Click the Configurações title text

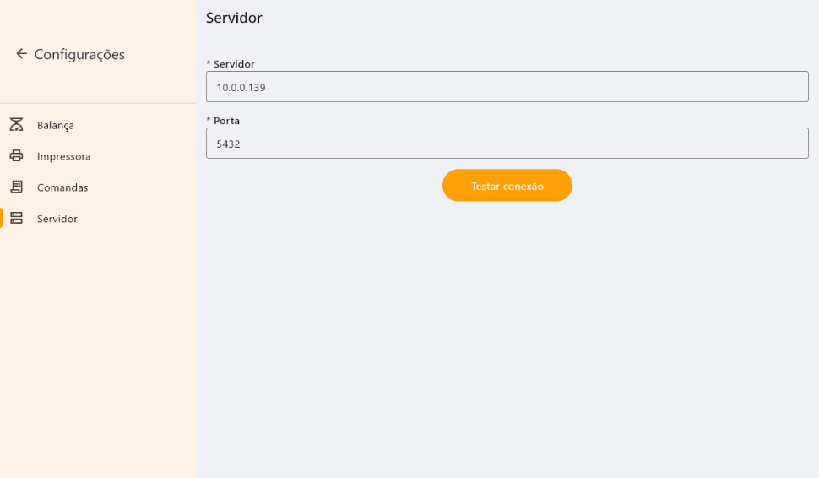79,54
